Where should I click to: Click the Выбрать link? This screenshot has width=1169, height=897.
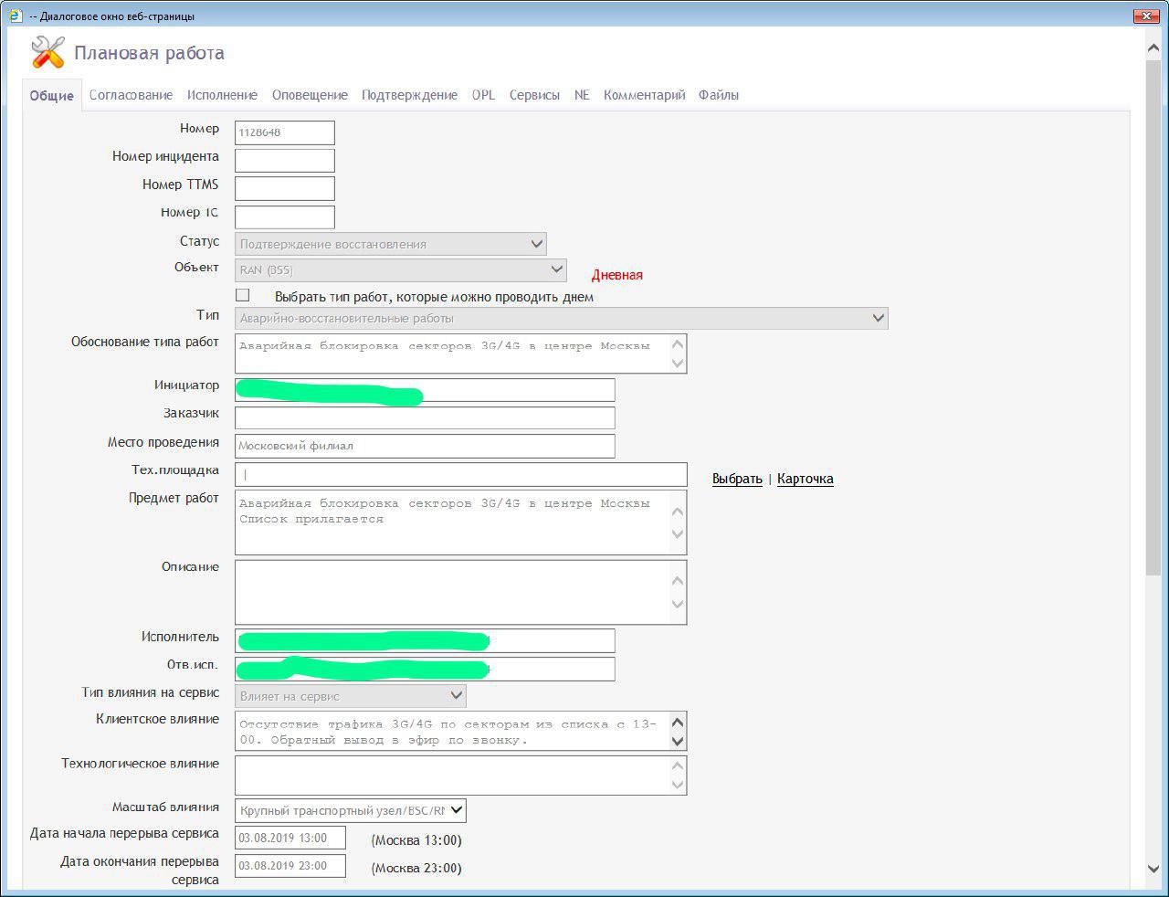coord(737,479)
